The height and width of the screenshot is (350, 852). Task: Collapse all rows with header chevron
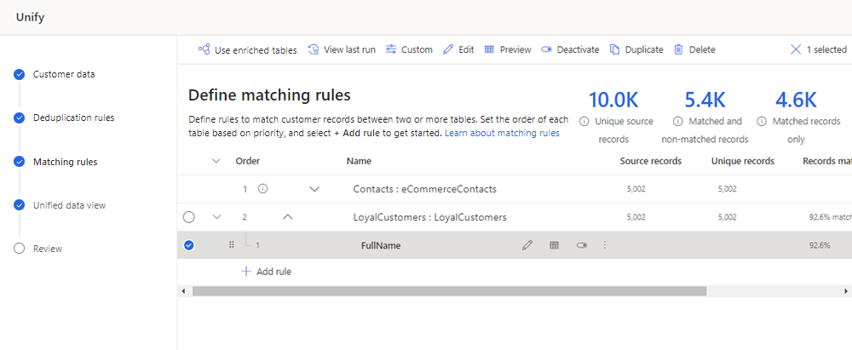(x=216, y=162)
